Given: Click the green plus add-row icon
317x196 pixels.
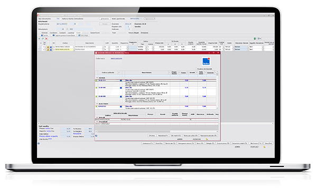Looking at the screenshot, I should (x=40, y=39).
